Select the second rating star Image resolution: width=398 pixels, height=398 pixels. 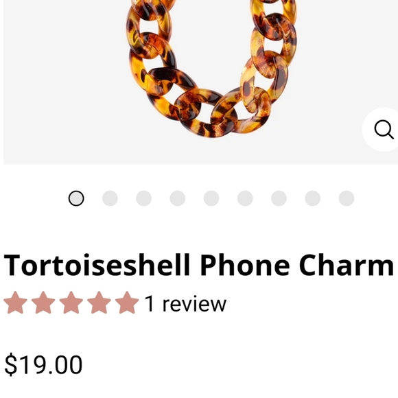coord(43,303)
